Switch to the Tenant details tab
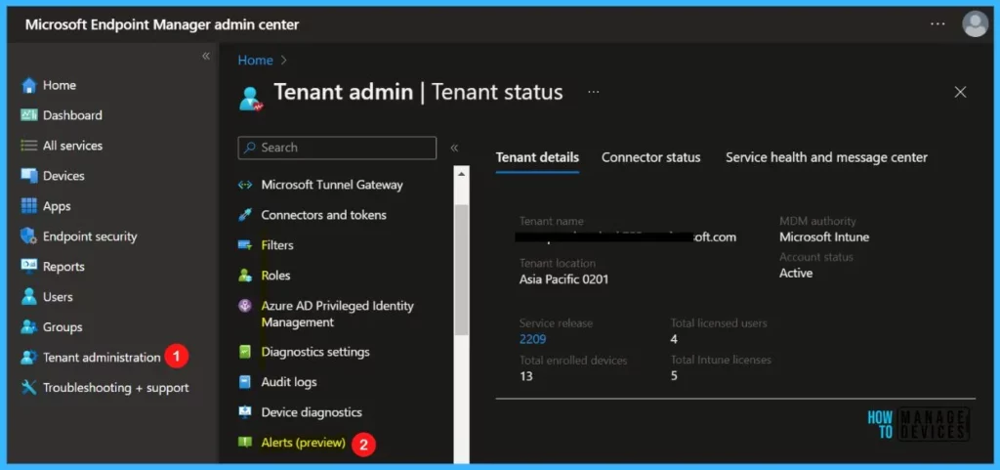Screen dimensions: 1000x470 (538, 157)
